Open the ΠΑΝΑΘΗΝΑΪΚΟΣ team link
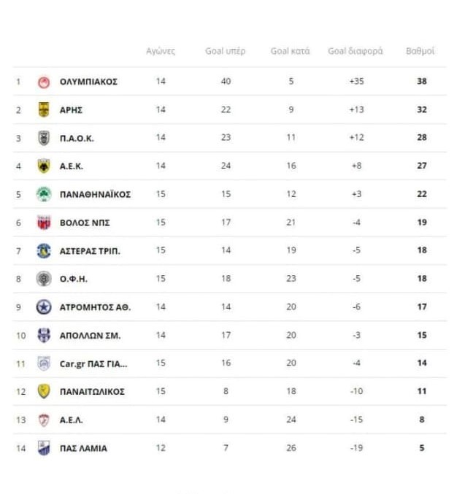Screen dimensions: 457x494 click(x=95, y=195)
